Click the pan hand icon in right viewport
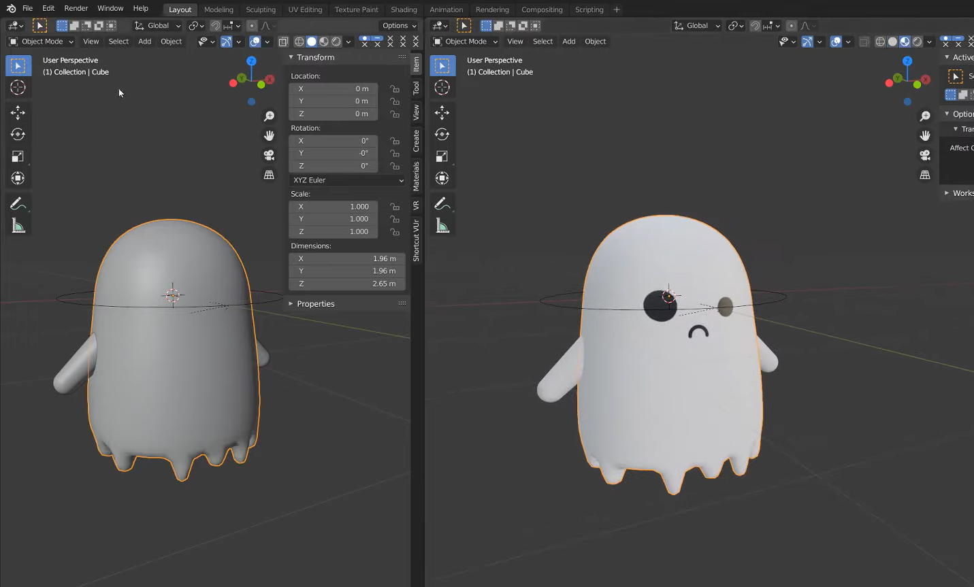The image size is (974, 587). point(925,135)
